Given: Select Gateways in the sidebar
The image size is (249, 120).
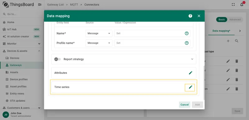Looking at the screenshot, I should (22, 65).
